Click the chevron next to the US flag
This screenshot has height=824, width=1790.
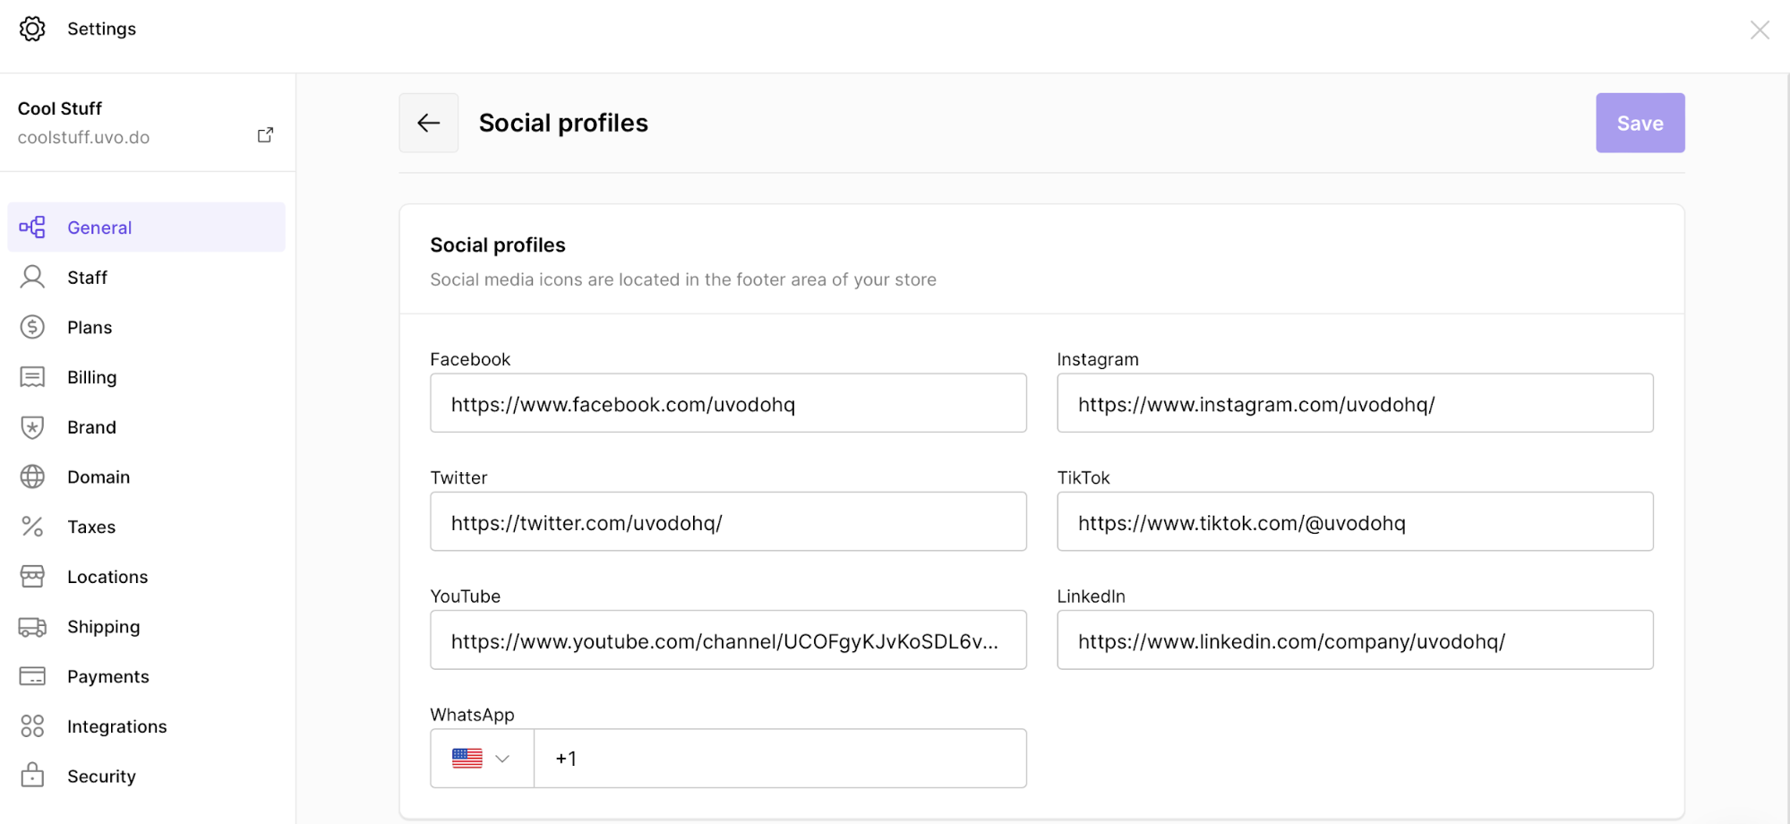point(501,758)
